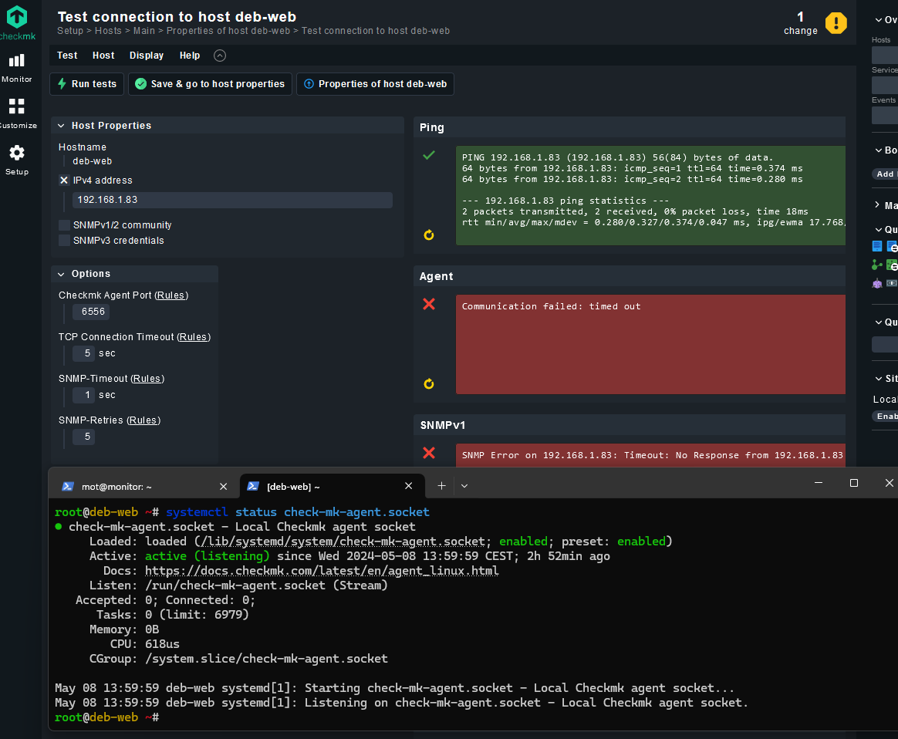Viewport: 898px width, 739px height.
Task: Collapse the Bookmarks sidebar snap-in
Action: pos(879,150)
